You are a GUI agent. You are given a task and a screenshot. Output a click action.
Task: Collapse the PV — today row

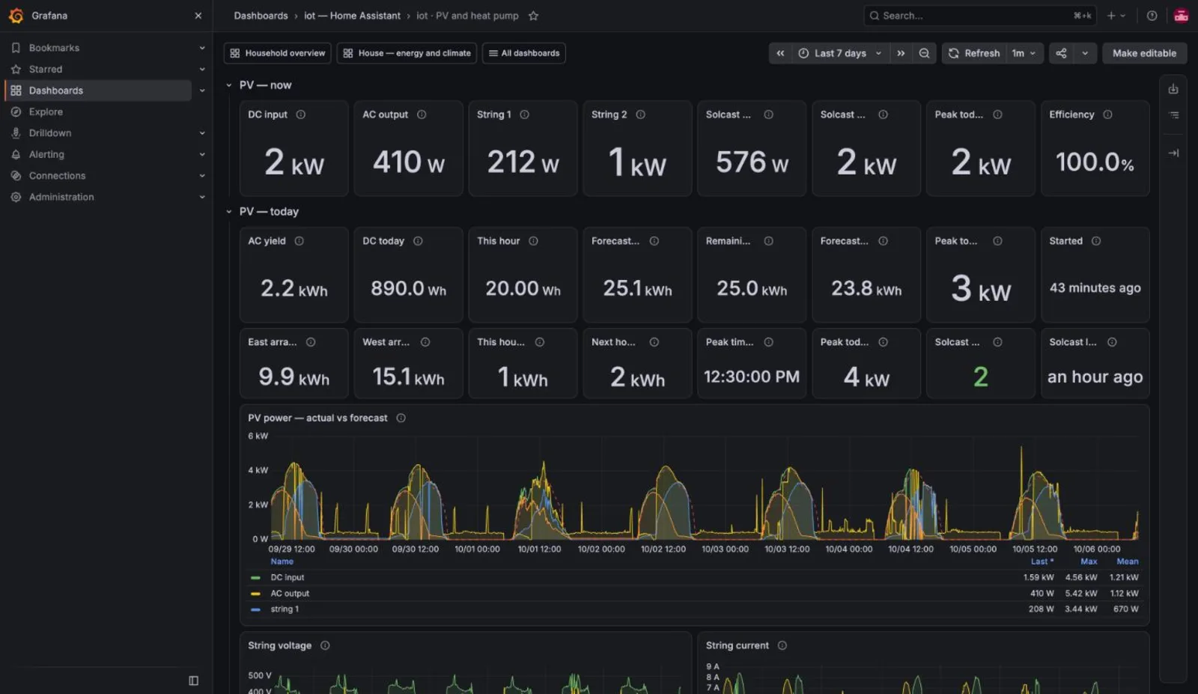point(229,212)
